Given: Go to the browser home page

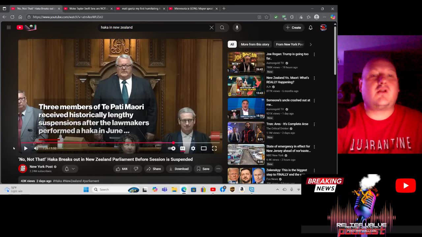Looking at the screenshot, I should [x=20, y=17].
